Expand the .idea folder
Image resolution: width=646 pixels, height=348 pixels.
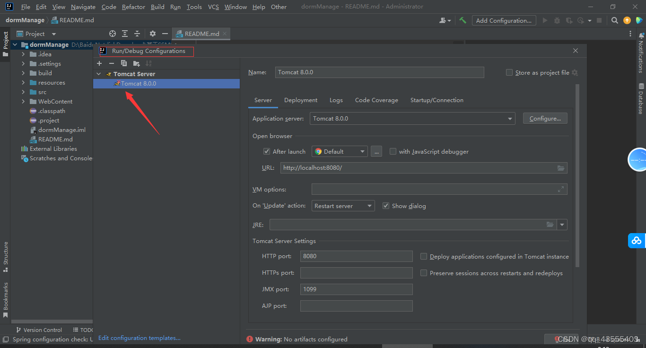(x=23, y=54)
